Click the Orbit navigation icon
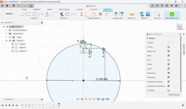Screen dimensions: 186x109 [x=78, y=99]
